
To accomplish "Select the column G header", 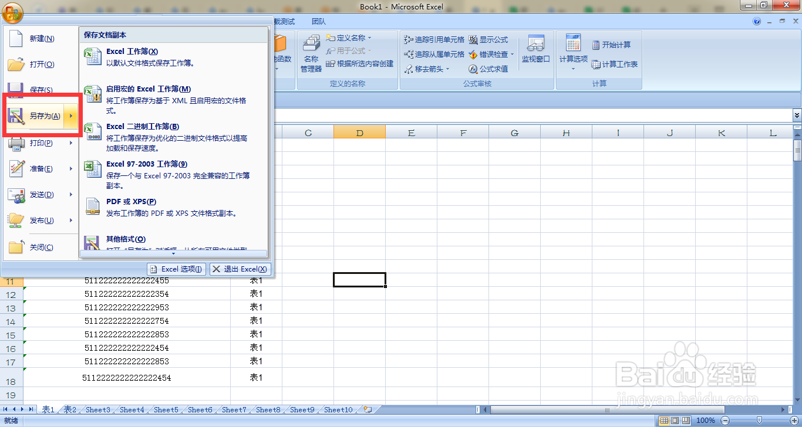I will tap(514, 133).
